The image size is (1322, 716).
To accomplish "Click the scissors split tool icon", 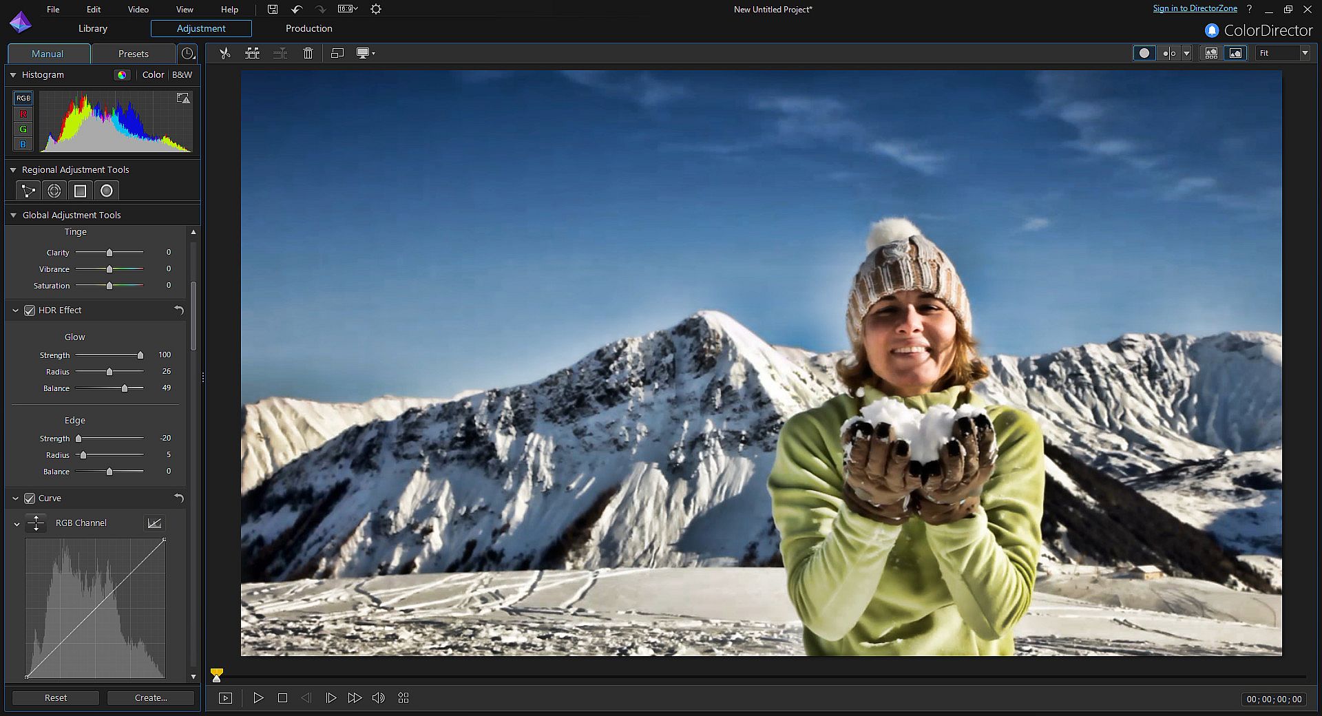I will 224,53.
